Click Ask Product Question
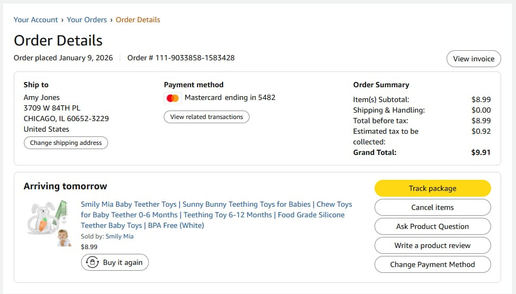Screen dimensions: 516x294 click(x=432, y=226)
